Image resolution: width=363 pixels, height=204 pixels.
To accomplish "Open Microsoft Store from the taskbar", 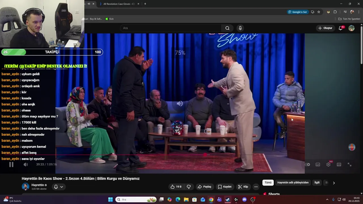I will [195, 199].
